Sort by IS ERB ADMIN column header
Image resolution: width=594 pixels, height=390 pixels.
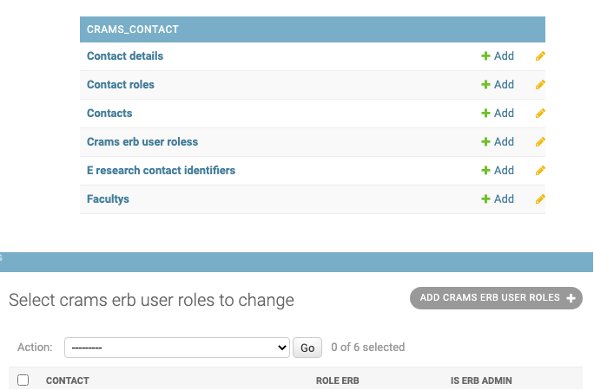(x=481, y=380)
